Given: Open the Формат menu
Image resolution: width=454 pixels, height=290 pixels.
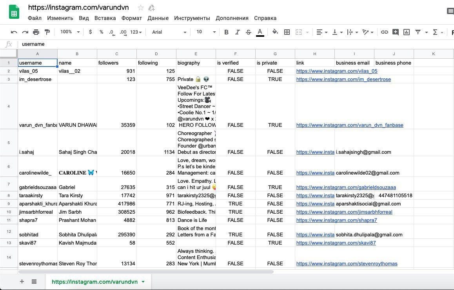Looking at the screenshot, I should [132, 18].
